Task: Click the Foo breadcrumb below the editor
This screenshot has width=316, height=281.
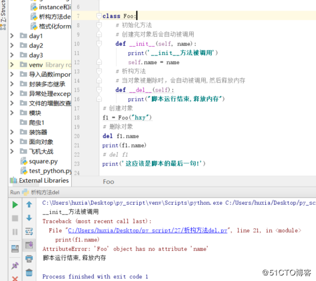Action: click(109, 182)
